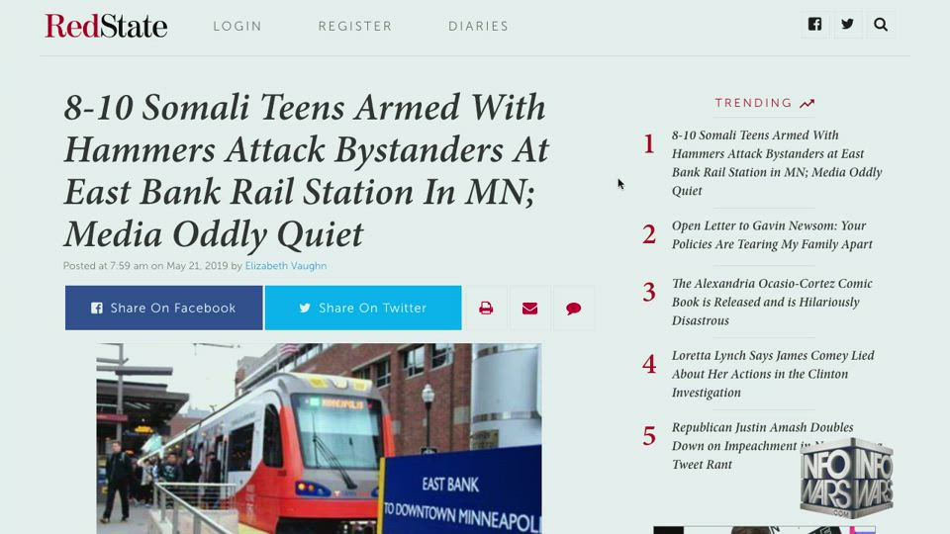Image resolution: width=950 pixels, height=534 pixels.
Task: Share article on Facebook button
Action: (x=164, y=309)
